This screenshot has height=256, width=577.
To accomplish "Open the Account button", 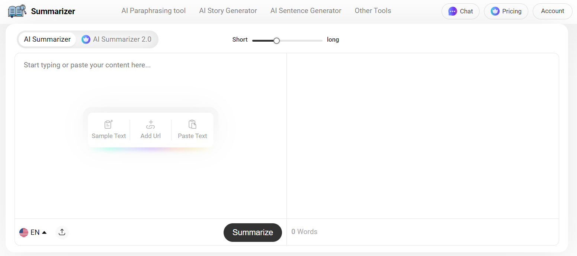I will point(552,11).
